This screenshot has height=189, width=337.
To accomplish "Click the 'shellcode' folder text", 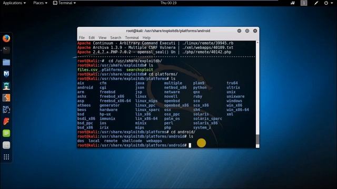I will pos(132,141).
